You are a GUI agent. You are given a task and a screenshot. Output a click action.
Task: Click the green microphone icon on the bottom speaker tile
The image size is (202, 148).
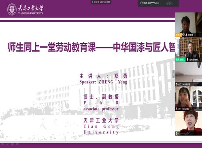176,133
